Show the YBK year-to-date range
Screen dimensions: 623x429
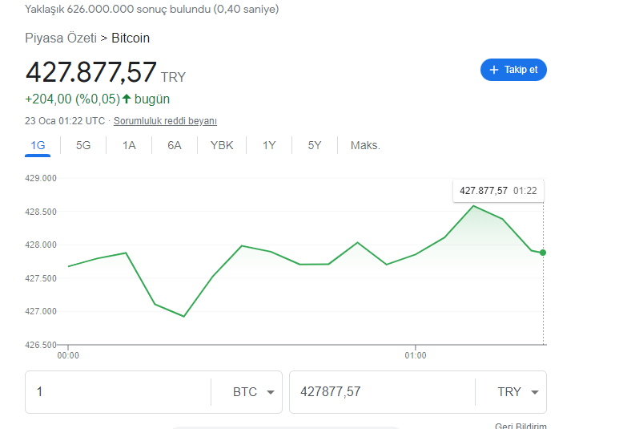pyautogui.click(x=222, y=145)
